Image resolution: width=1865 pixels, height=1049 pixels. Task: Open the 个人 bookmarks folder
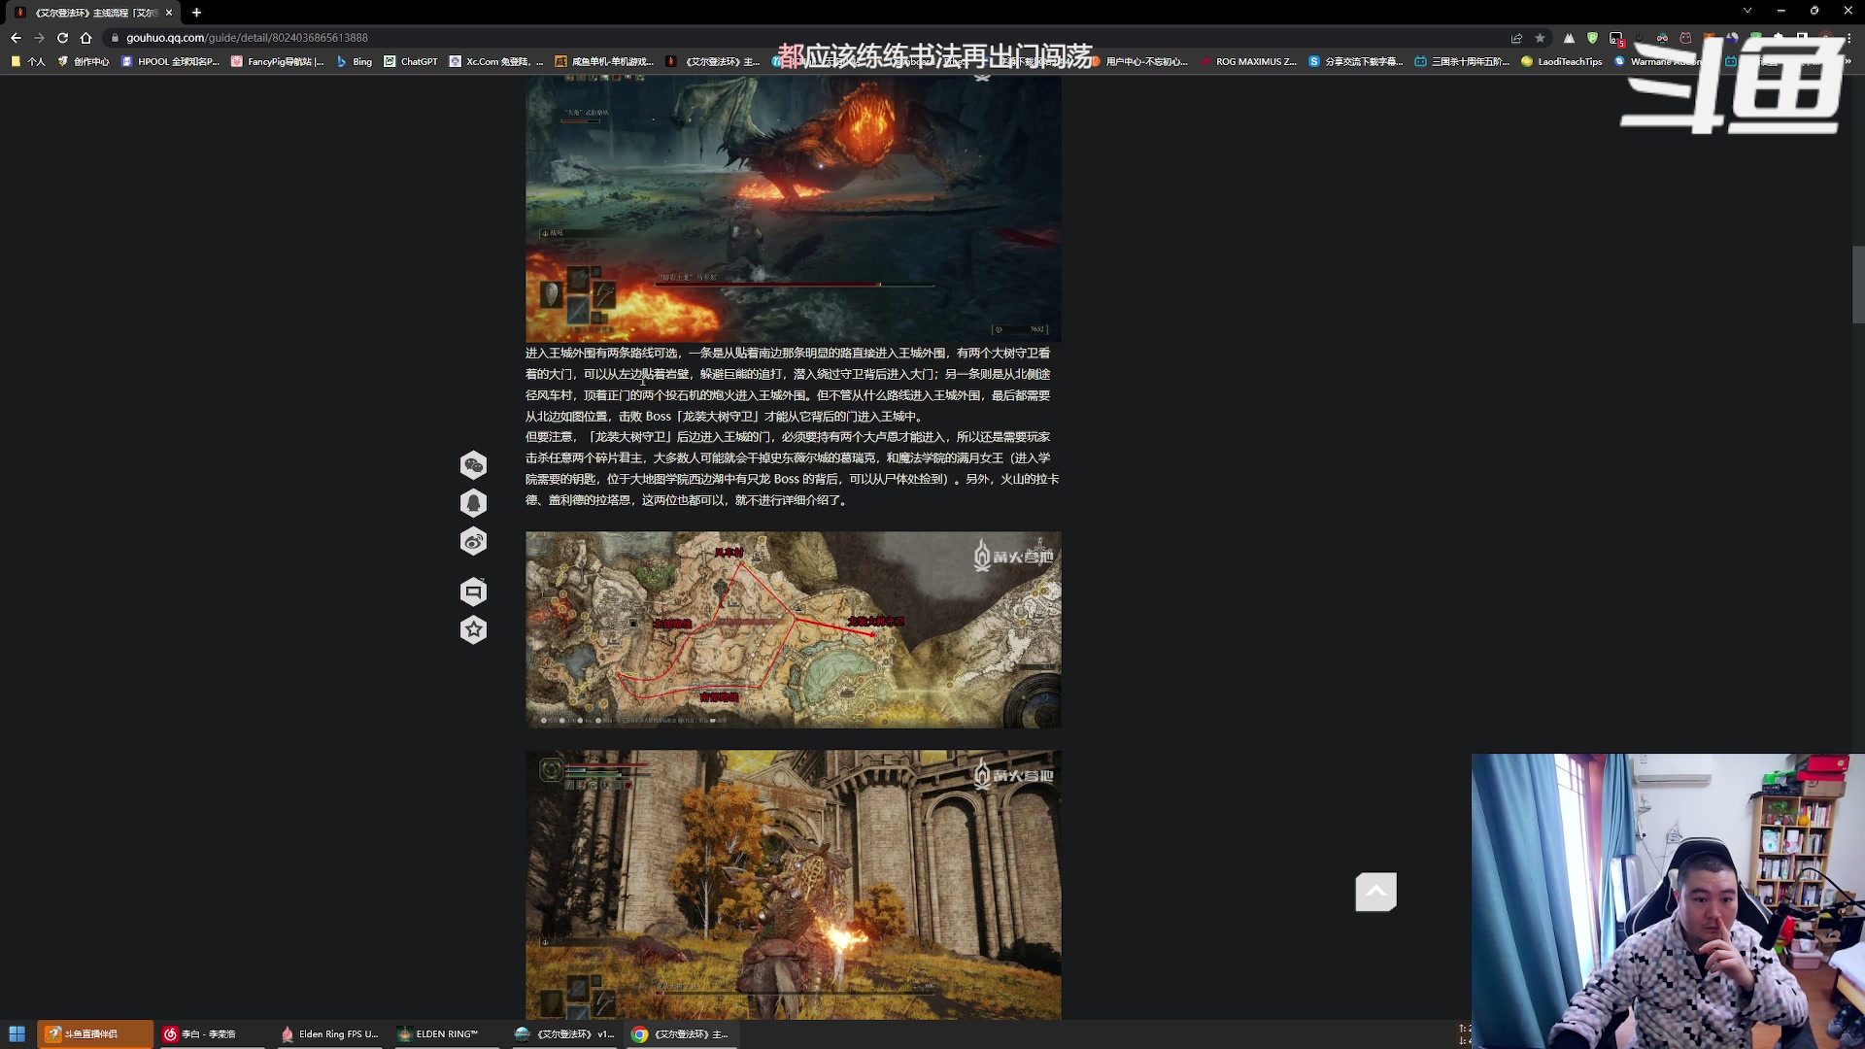(x=28, y=61)
